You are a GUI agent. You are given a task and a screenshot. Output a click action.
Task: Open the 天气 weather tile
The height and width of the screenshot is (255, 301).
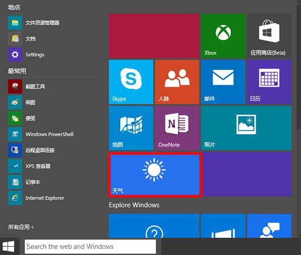click(x=155, y=175)
